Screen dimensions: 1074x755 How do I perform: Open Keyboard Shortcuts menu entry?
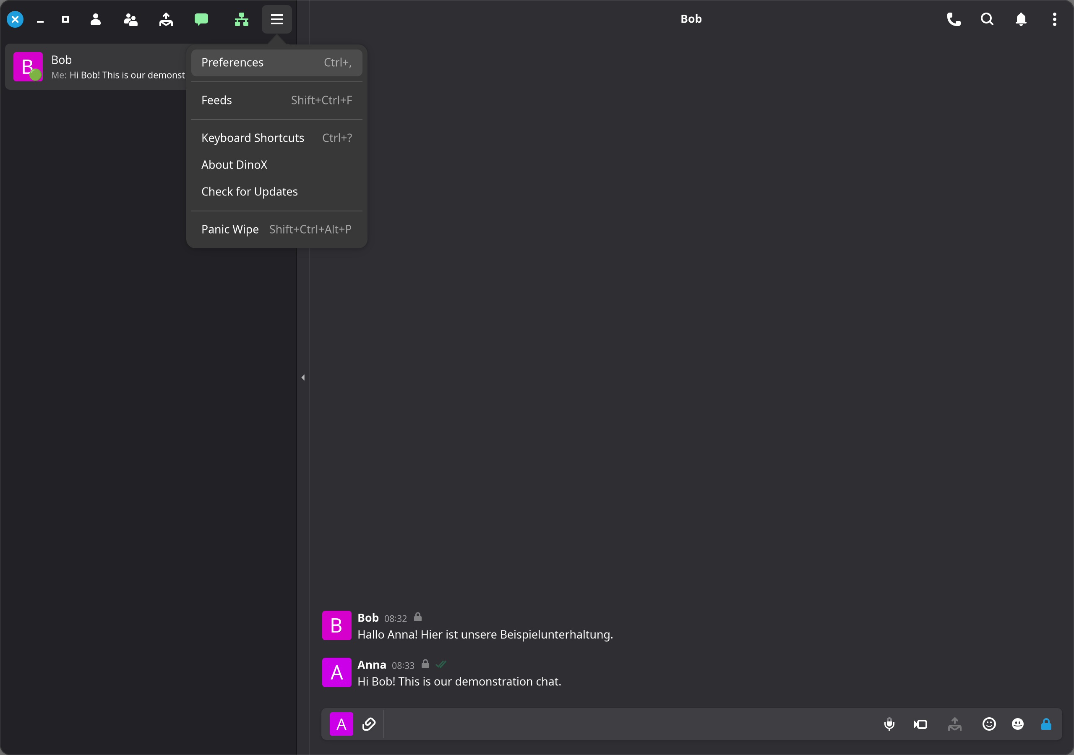277,138
